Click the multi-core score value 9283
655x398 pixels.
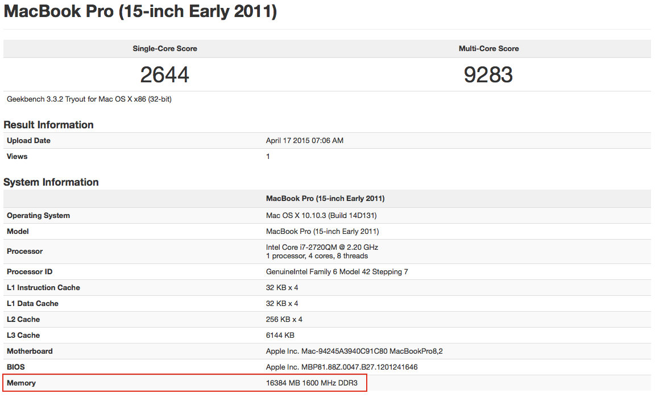coord(488,75)
